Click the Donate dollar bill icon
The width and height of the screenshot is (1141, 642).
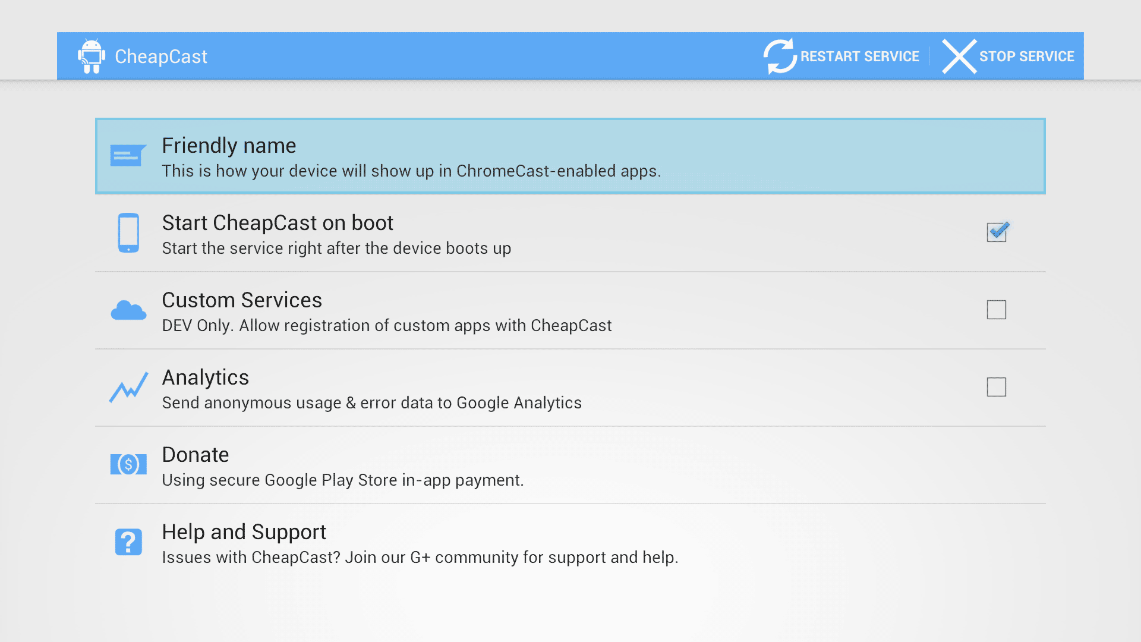coord(128,464)
